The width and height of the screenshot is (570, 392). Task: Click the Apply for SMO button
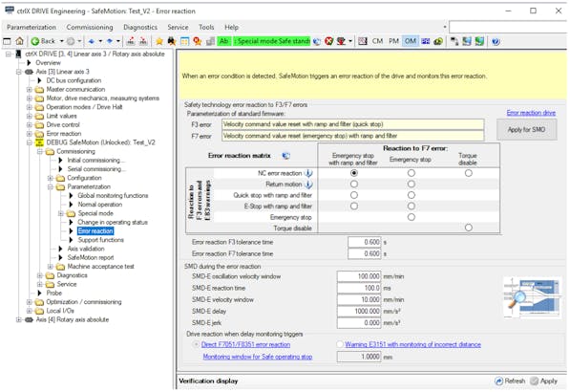[526, 130]
